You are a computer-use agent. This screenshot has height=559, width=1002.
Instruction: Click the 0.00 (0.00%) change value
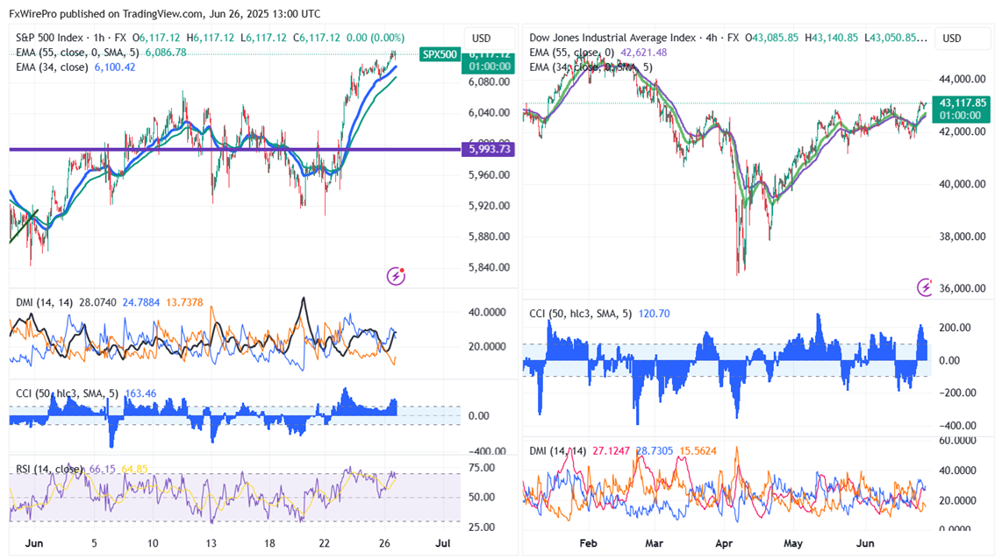(376, 38)
